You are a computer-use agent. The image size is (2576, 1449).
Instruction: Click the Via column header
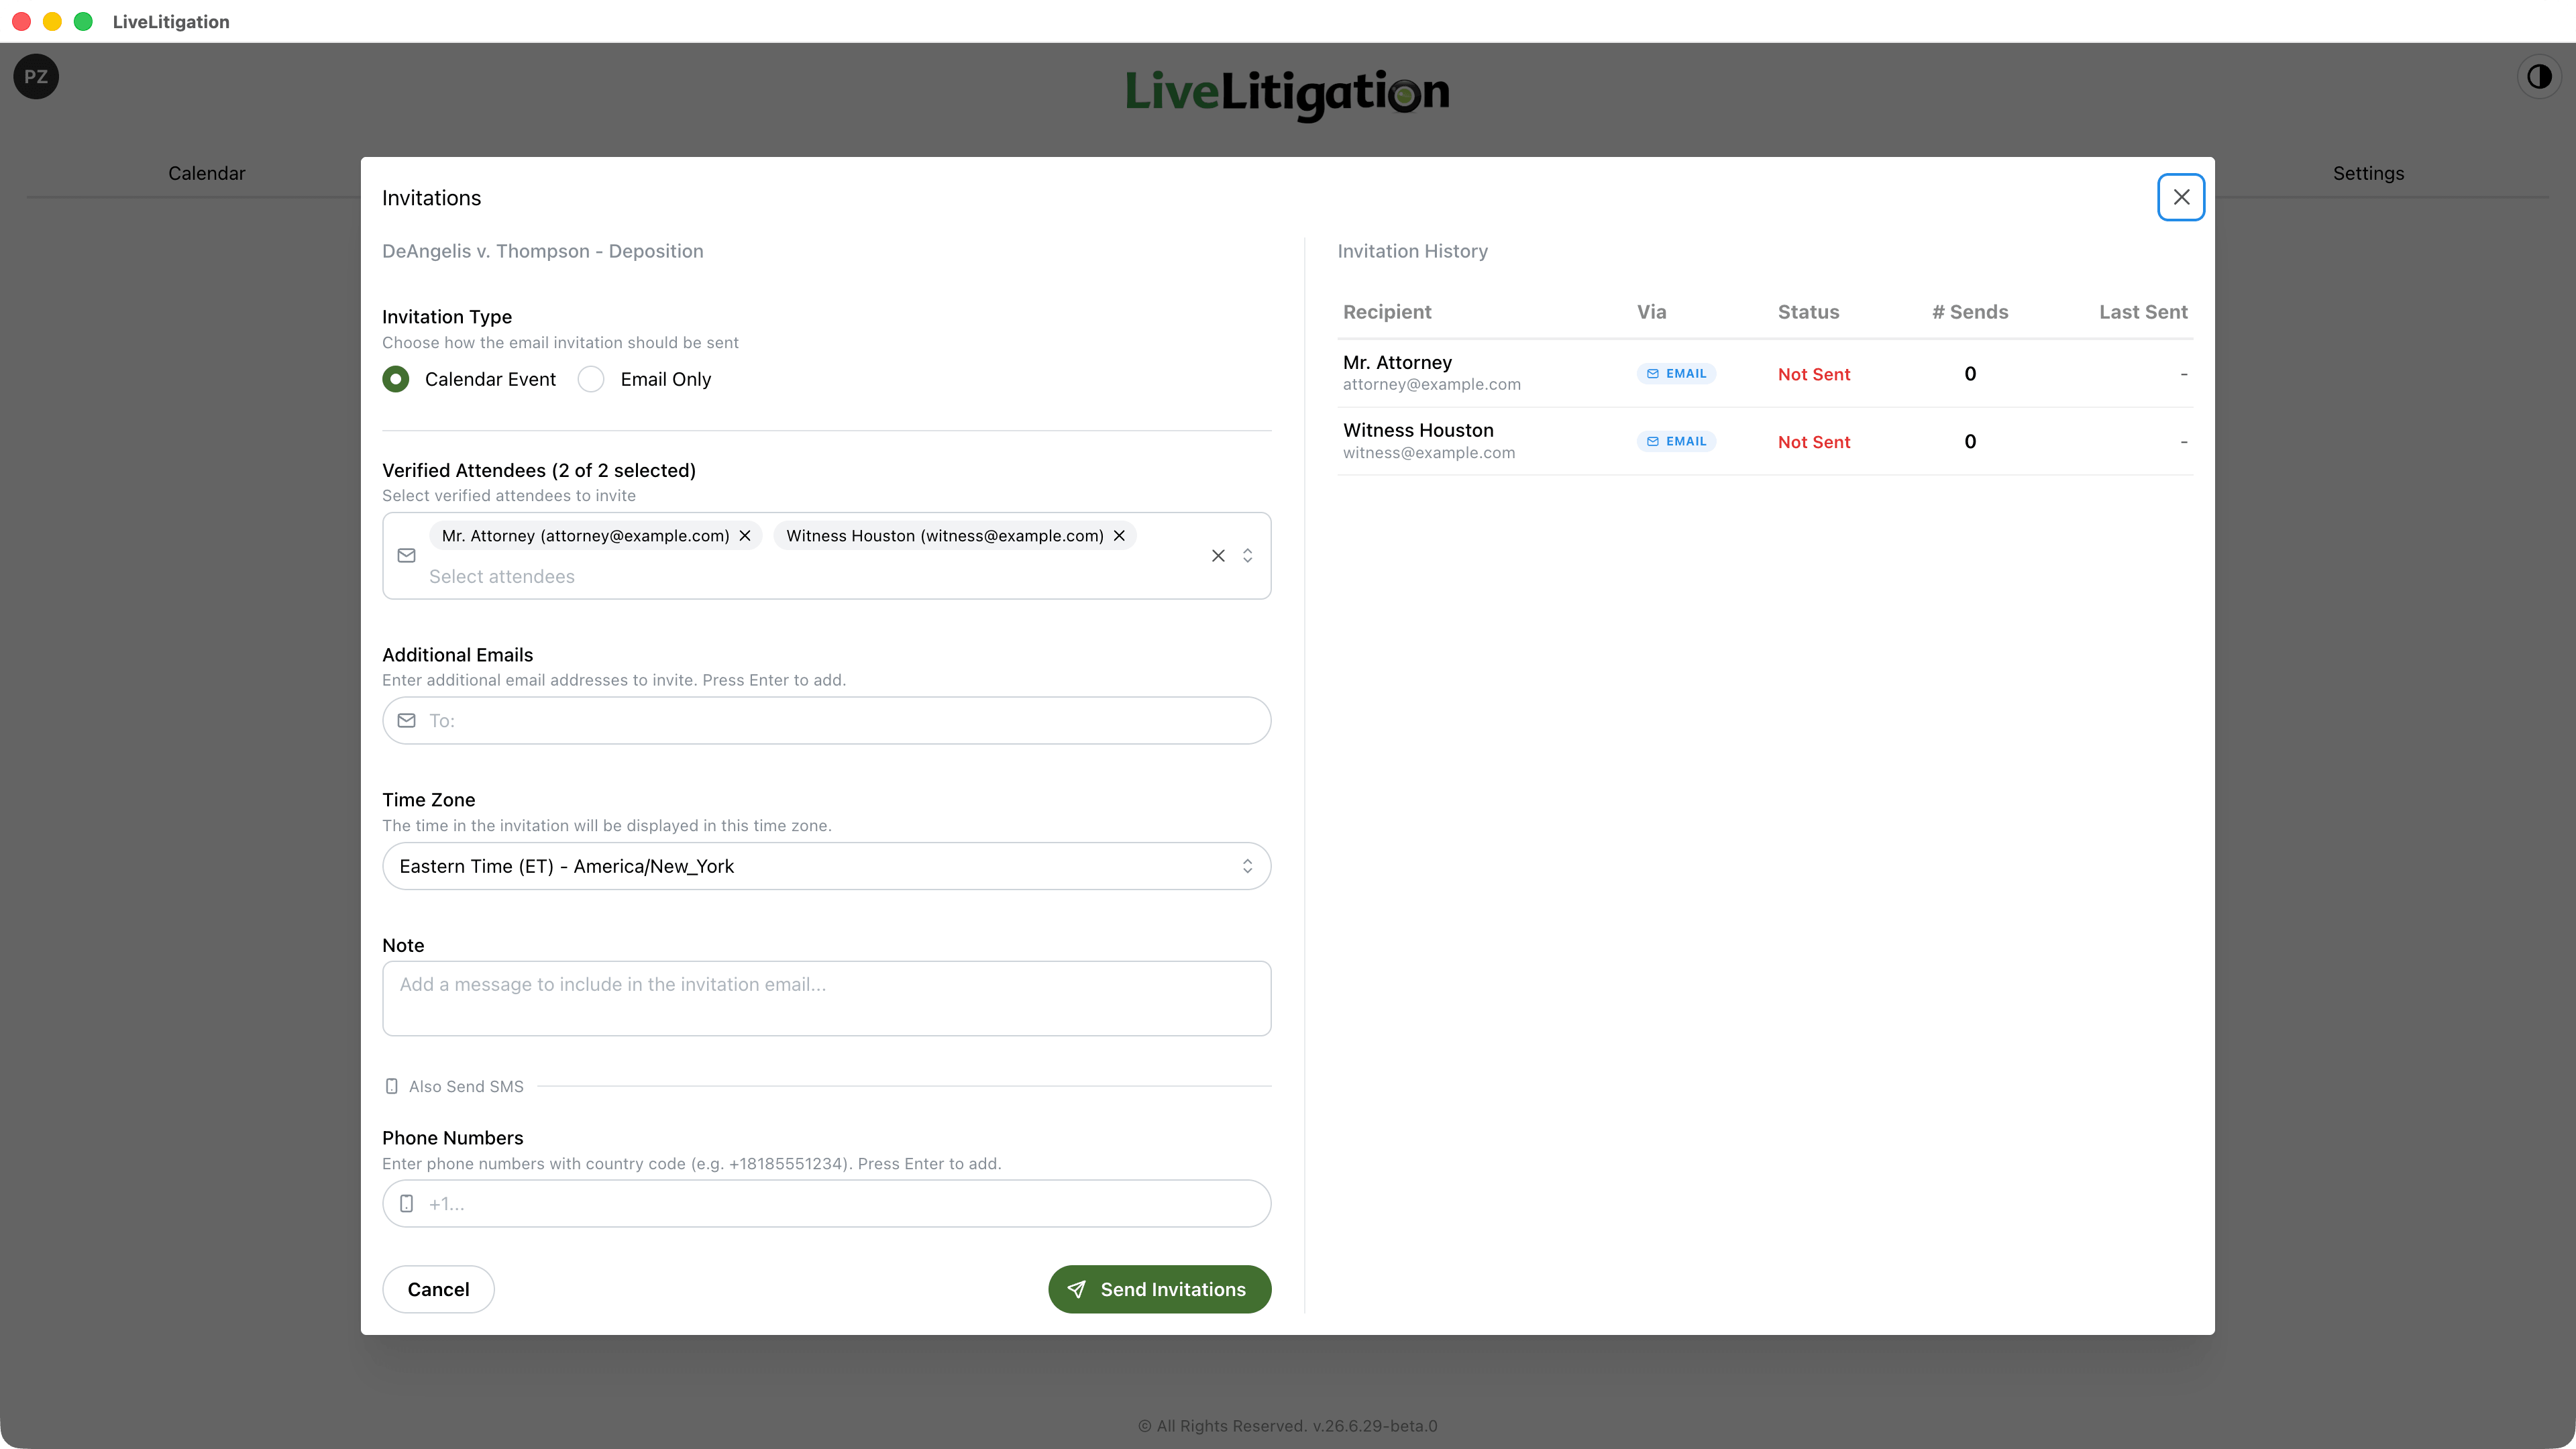pos(1651,312)
